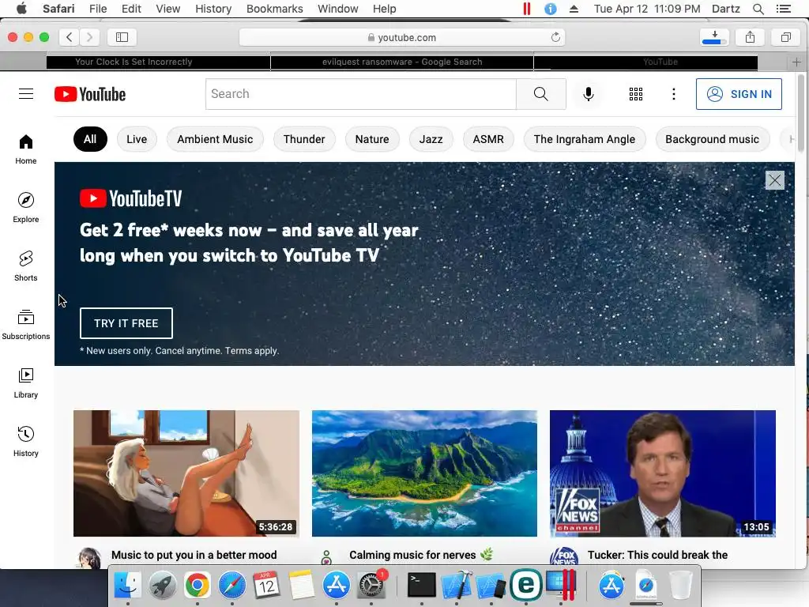The image size is (809, 607).
Task: Show all tabs overview button
Action: 786,37
